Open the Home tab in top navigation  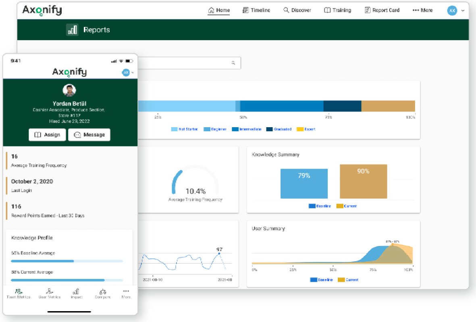click(218, 10)
